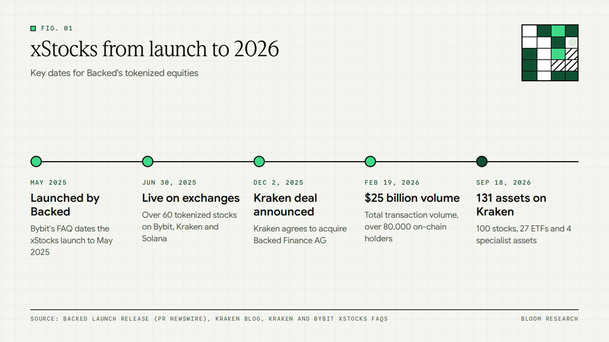Click the "FEB 19, 2026" date label
Screen dimensions: 609x342
point(392,183)
